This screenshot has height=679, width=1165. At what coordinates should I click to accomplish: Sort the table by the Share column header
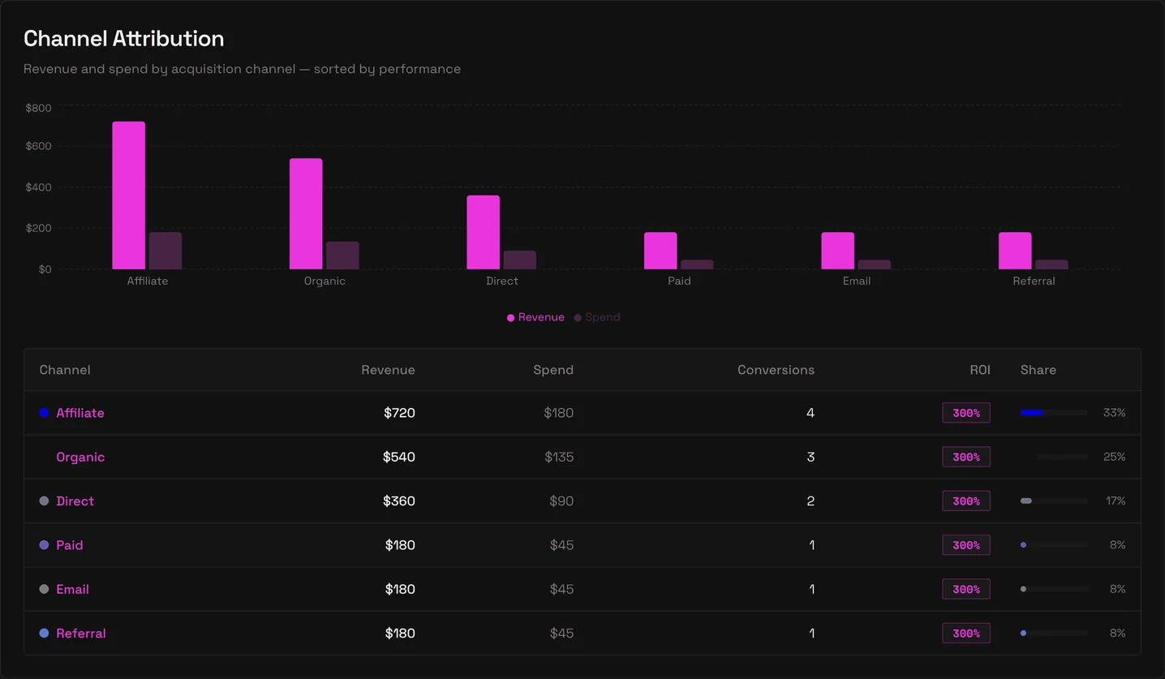tap(1038, 370)
